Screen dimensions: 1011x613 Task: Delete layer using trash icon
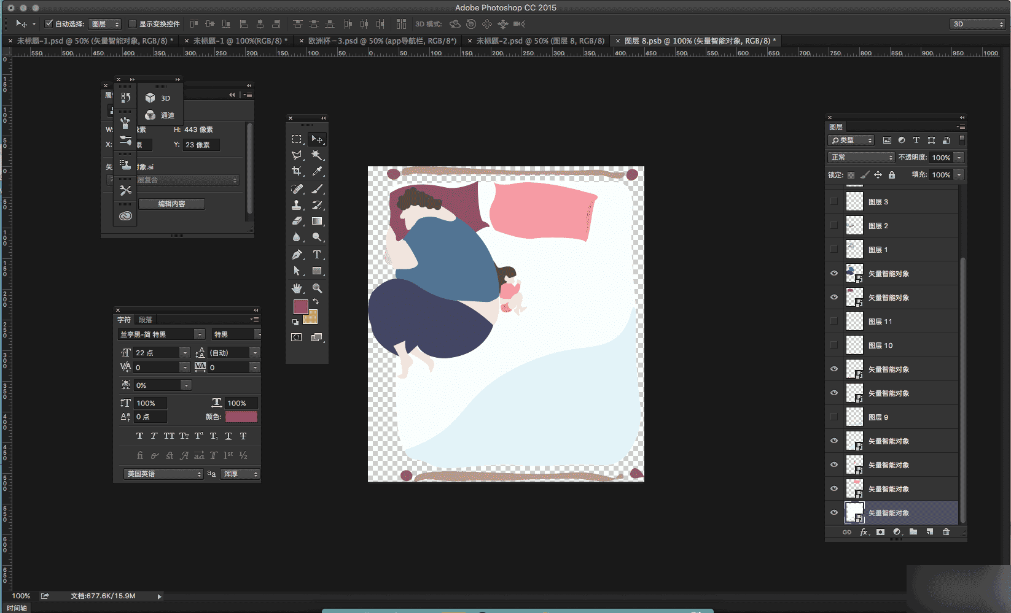(946, 532)
